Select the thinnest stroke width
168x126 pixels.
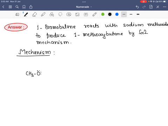(x=124, y=14)
